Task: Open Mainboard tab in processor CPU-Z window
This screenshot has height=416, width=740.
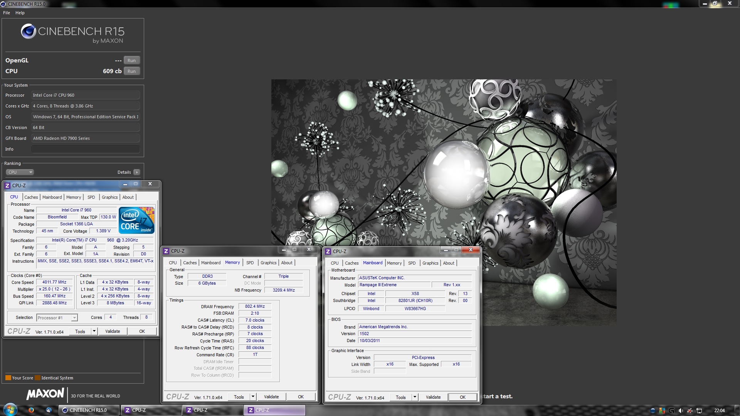Action: (52, 197)
